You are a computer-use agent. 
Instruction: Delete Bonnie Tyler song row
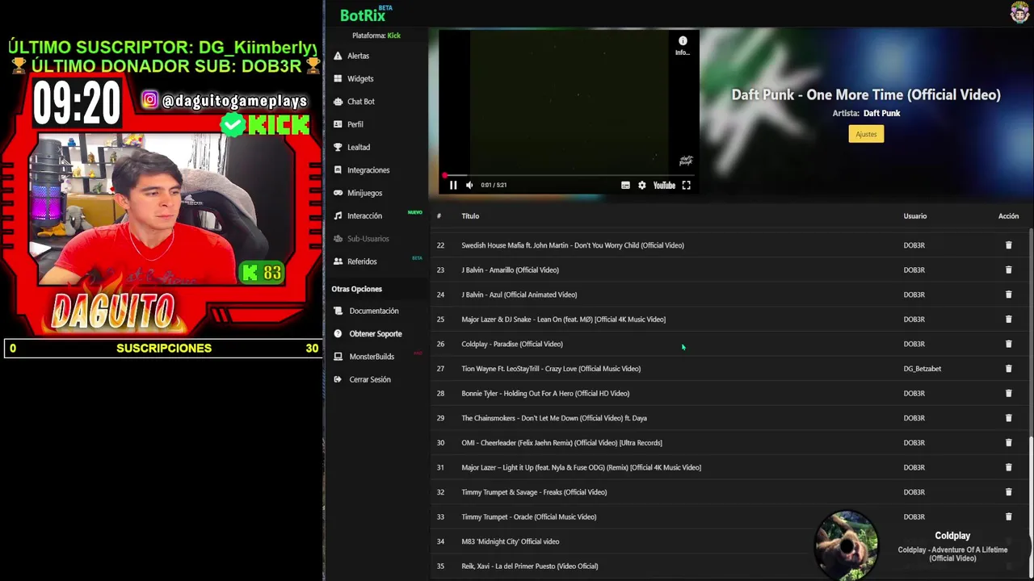[1008, 394]
